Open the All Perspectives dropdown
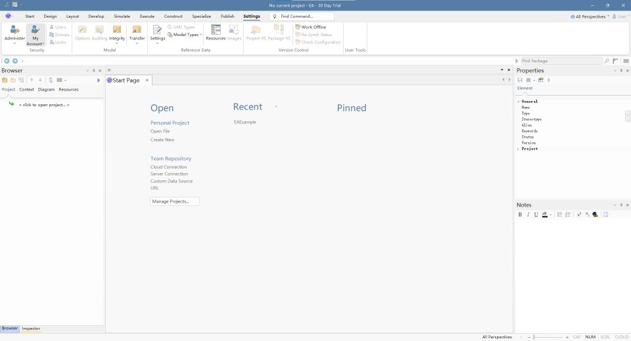The width and height of the screenshot is (631, 341). (x=590, y=16)
